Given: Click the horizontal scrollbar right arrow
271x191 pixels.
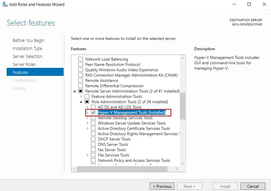Looking at the screenshot, I should click(177, 169).
